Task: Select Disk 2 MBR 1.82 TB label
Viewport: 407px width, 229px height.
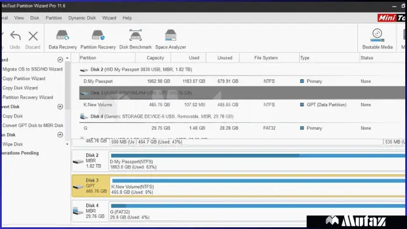Action: tap(93, 161)
